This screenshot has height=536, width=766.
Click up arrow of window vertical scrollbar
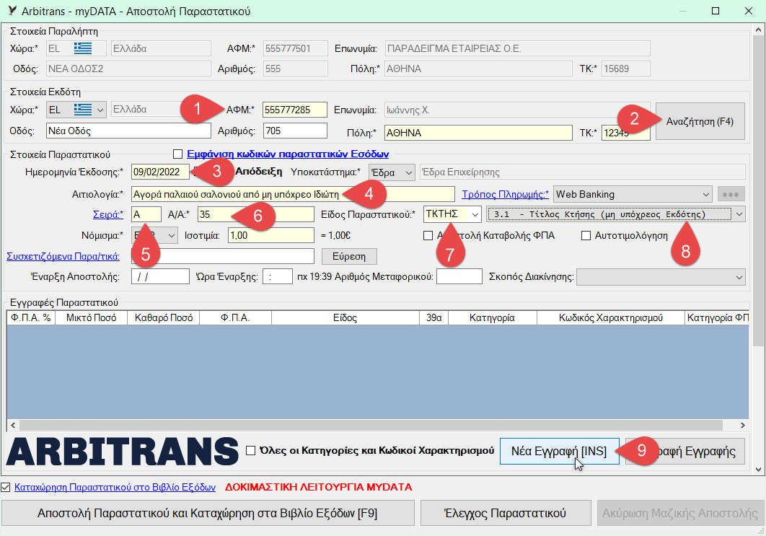758,30
